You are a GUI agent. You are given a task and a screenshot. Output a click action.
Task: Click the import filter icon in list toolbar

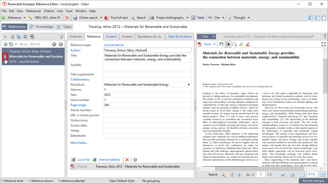point(32,37)
